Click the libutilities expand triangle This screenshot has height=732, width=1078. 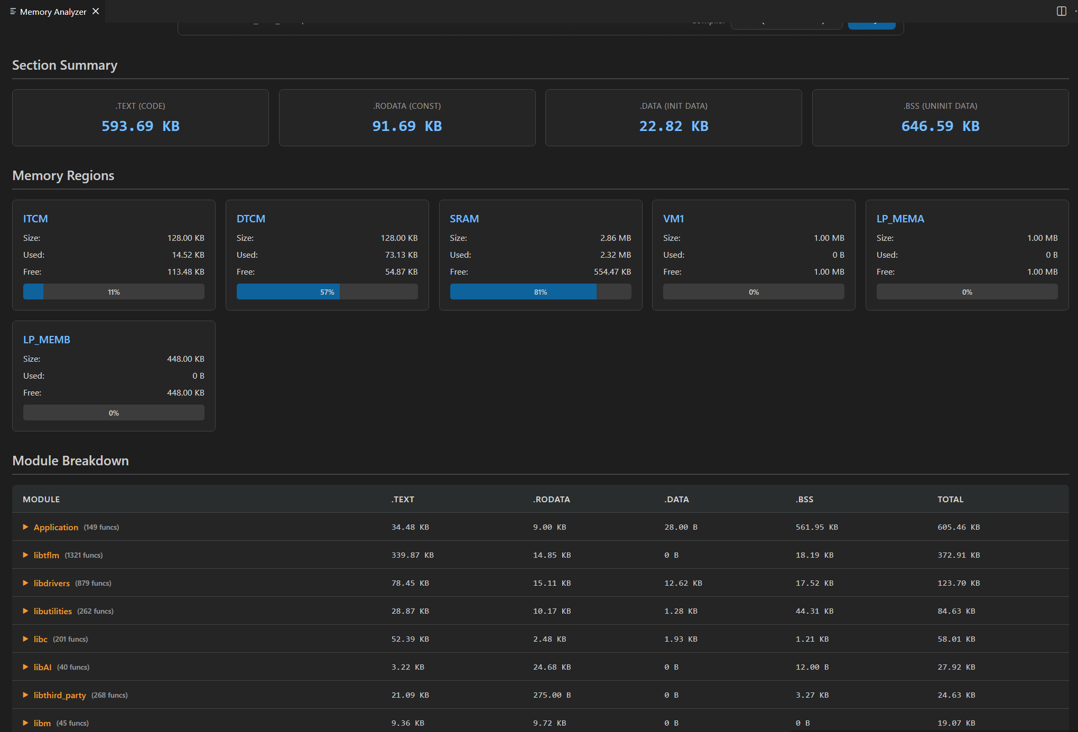[x=25, y=611]
